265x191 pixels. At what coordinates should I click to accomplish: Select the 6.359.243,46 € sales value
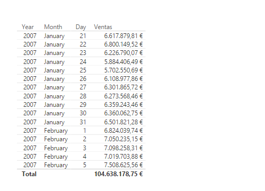point(123,105)
